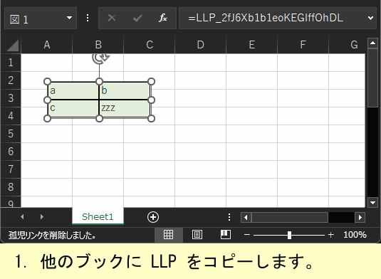Switch to Page Break Preview icon

(226, 235)
